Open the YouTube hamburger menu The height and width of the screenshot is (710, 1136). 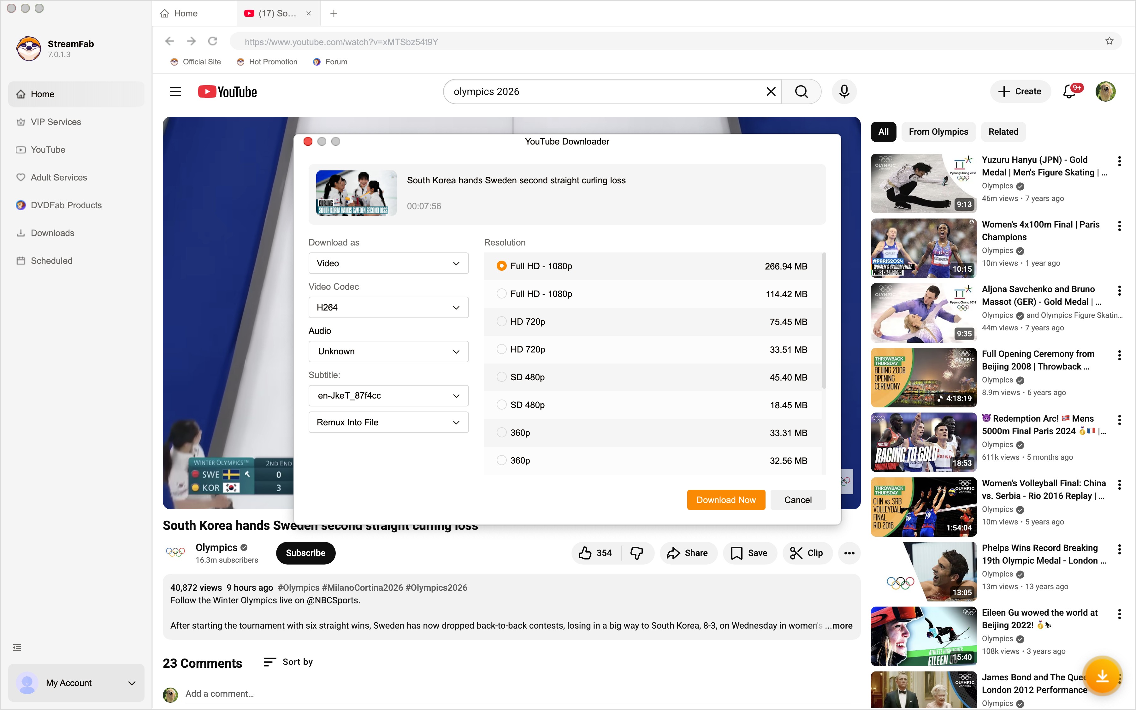pos(175,91)
